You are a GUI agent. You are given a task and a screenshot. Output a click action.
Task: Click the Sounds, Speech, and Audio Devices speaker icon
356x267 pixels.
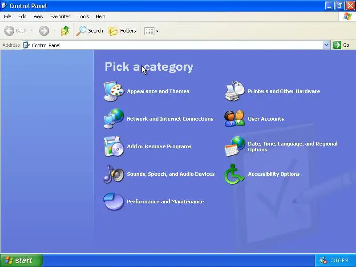(114, 174)
